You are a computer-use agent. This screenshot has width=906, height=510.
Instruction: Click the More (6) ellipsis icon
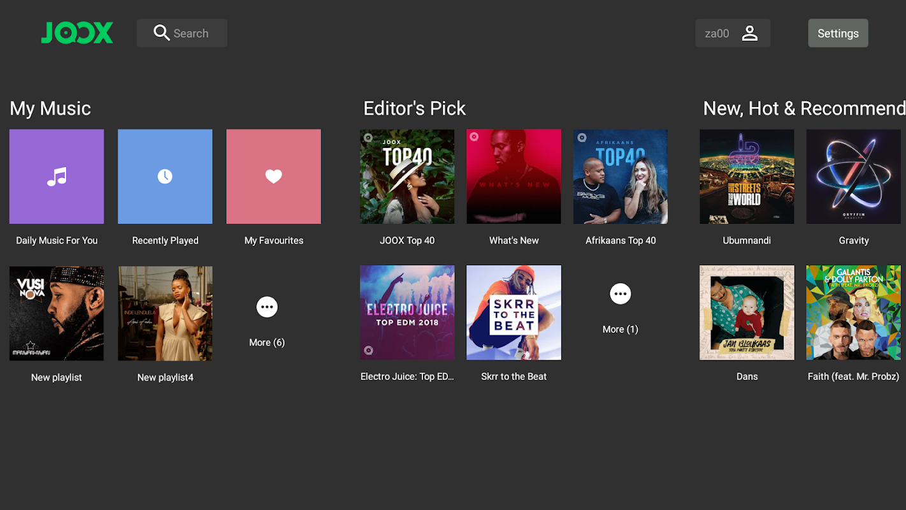tap(267, 307)
